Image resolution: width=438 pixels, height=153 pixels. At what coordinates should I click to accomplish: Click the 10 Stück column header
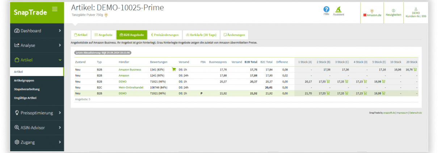pos(395,62)
